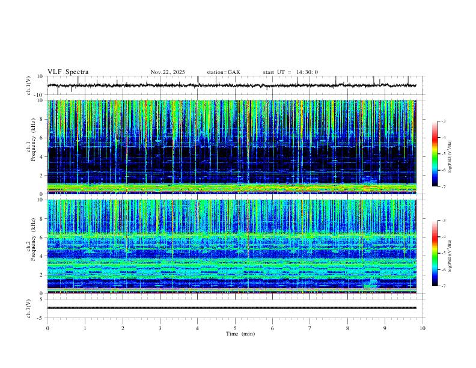476x368 pixels.
Task: Click inside the ch.2 spectrogram panel
Action: point(231,247)
